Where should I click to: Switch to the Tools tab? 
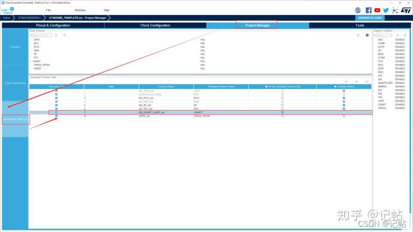[360, 25]
